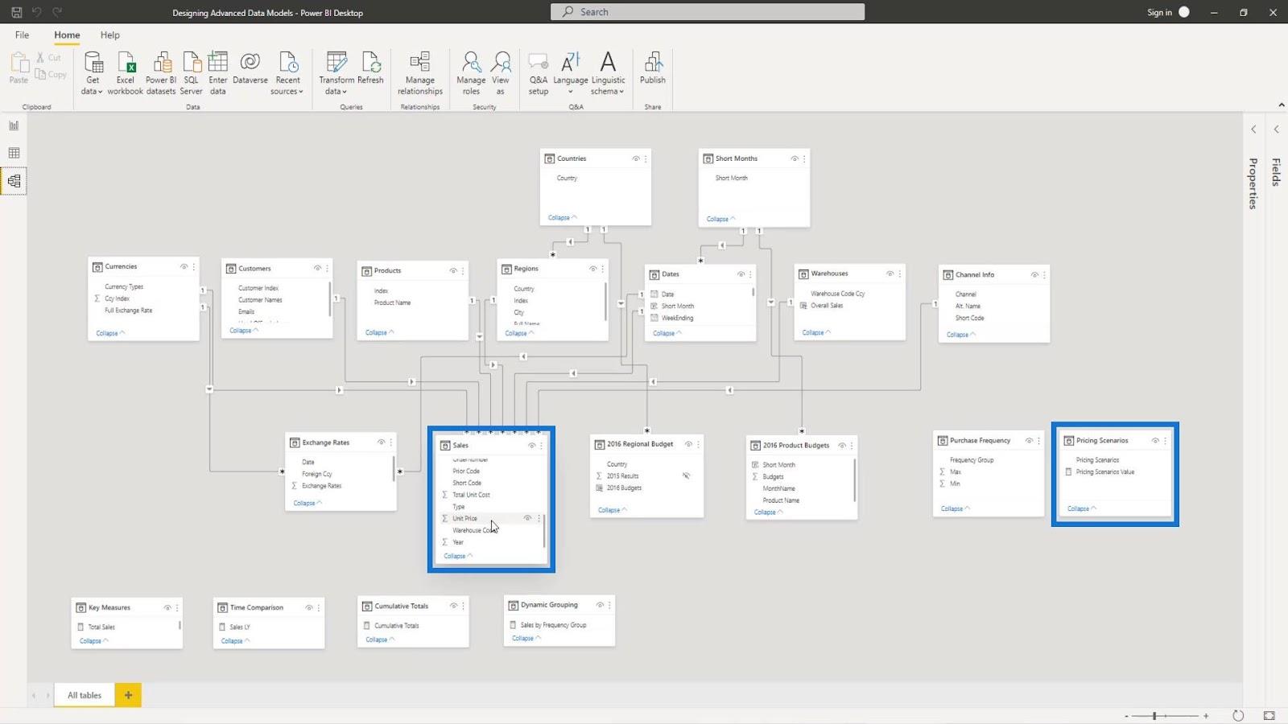Screen dimensions: 1288x724
Task: Fit the diagram to screen
Action: [x=1269, y=715]
